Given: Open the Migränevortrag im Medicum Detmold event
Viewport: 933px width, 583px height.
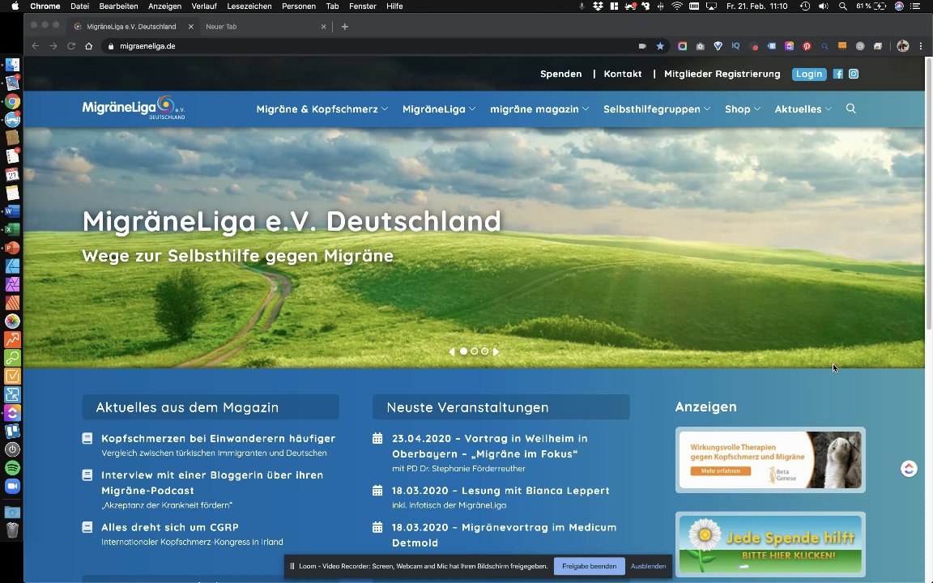Looking at the screenshot, I should (504, 534).
